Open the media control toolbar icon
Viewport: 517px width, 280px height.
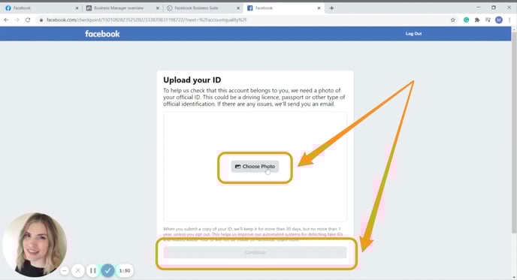(x=488, y=20)
